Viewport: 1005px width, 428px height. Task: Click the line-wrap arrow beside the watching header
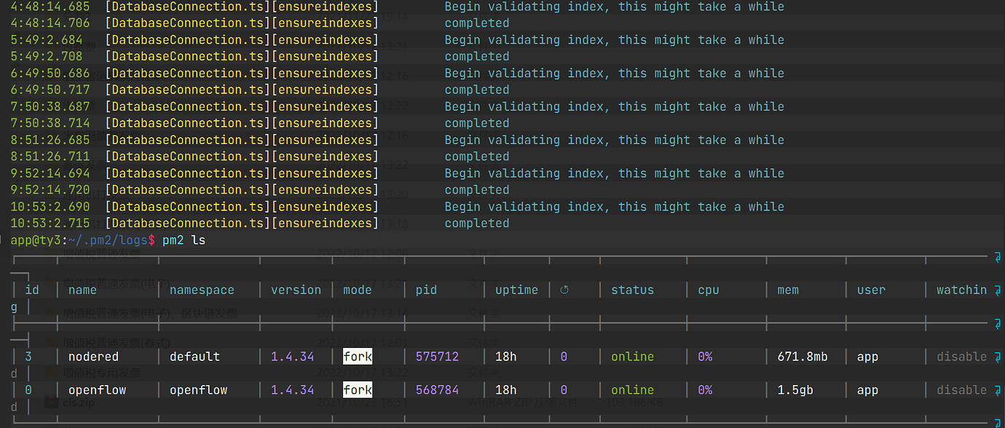click(x=998, y=289)
